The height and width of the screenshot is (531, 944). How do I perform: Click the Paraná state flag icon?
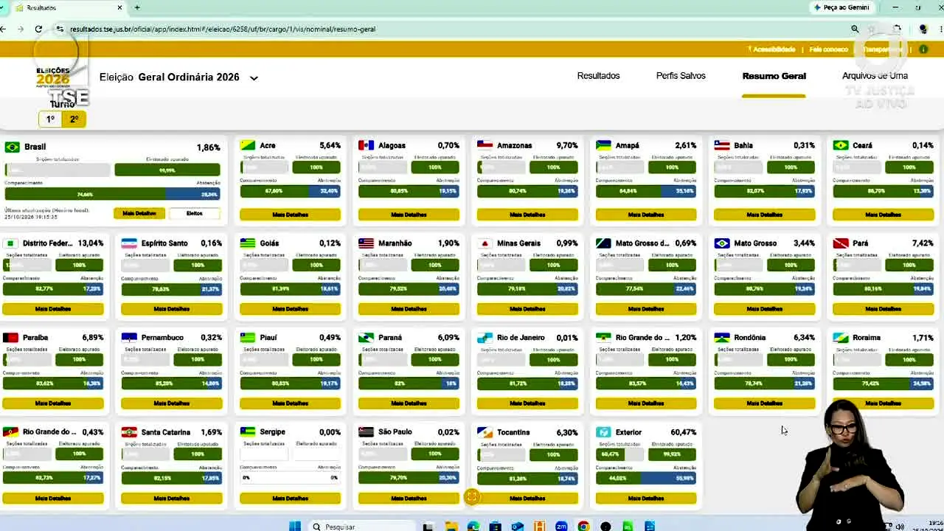point(366,337)
